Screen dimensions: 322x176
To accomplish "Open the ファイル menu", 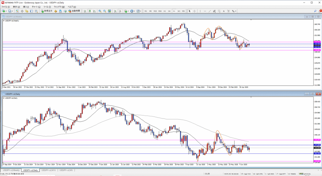I will pyautogui.click(x=6, y=7).
